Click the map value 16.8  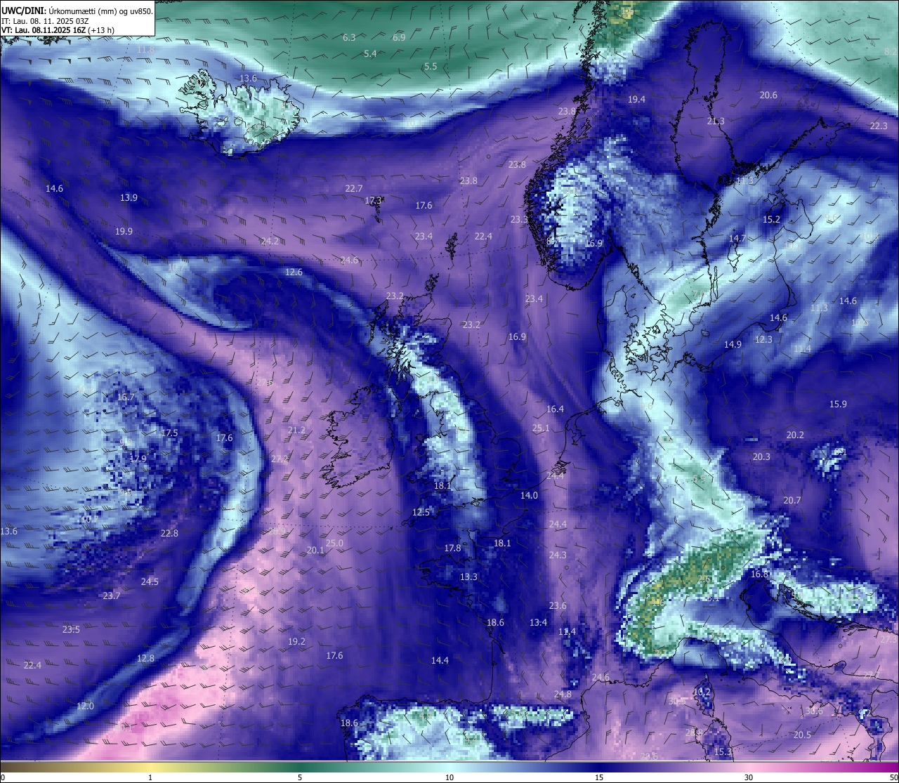point(759,574)
